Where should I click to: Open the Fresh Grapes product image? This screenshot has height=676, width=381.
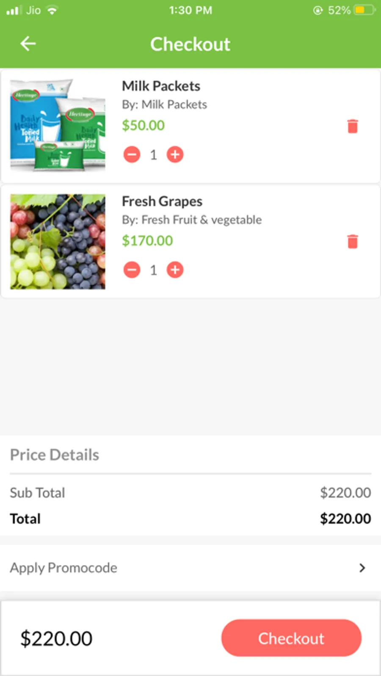pyautogui.click(x=58, y=242)
